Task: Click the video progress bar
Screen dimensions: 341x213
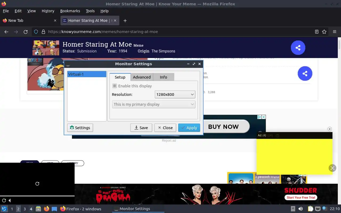Action: pos(37,196)
